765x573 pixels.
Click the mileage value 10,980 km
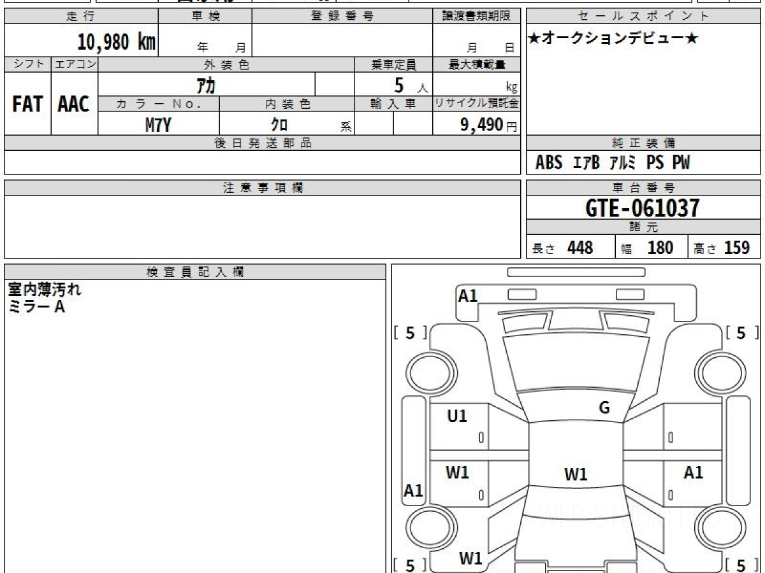117,42
